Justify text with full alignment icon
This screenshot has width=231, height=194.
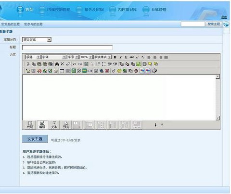[166, 57]
